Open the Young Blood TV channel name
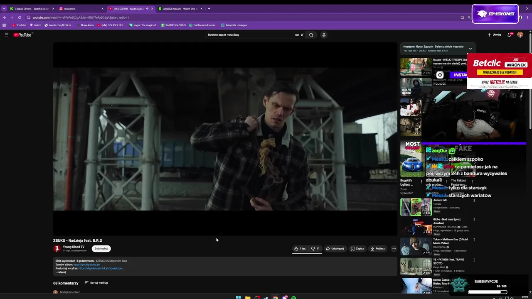532x299 pixels. click(74, 247)
